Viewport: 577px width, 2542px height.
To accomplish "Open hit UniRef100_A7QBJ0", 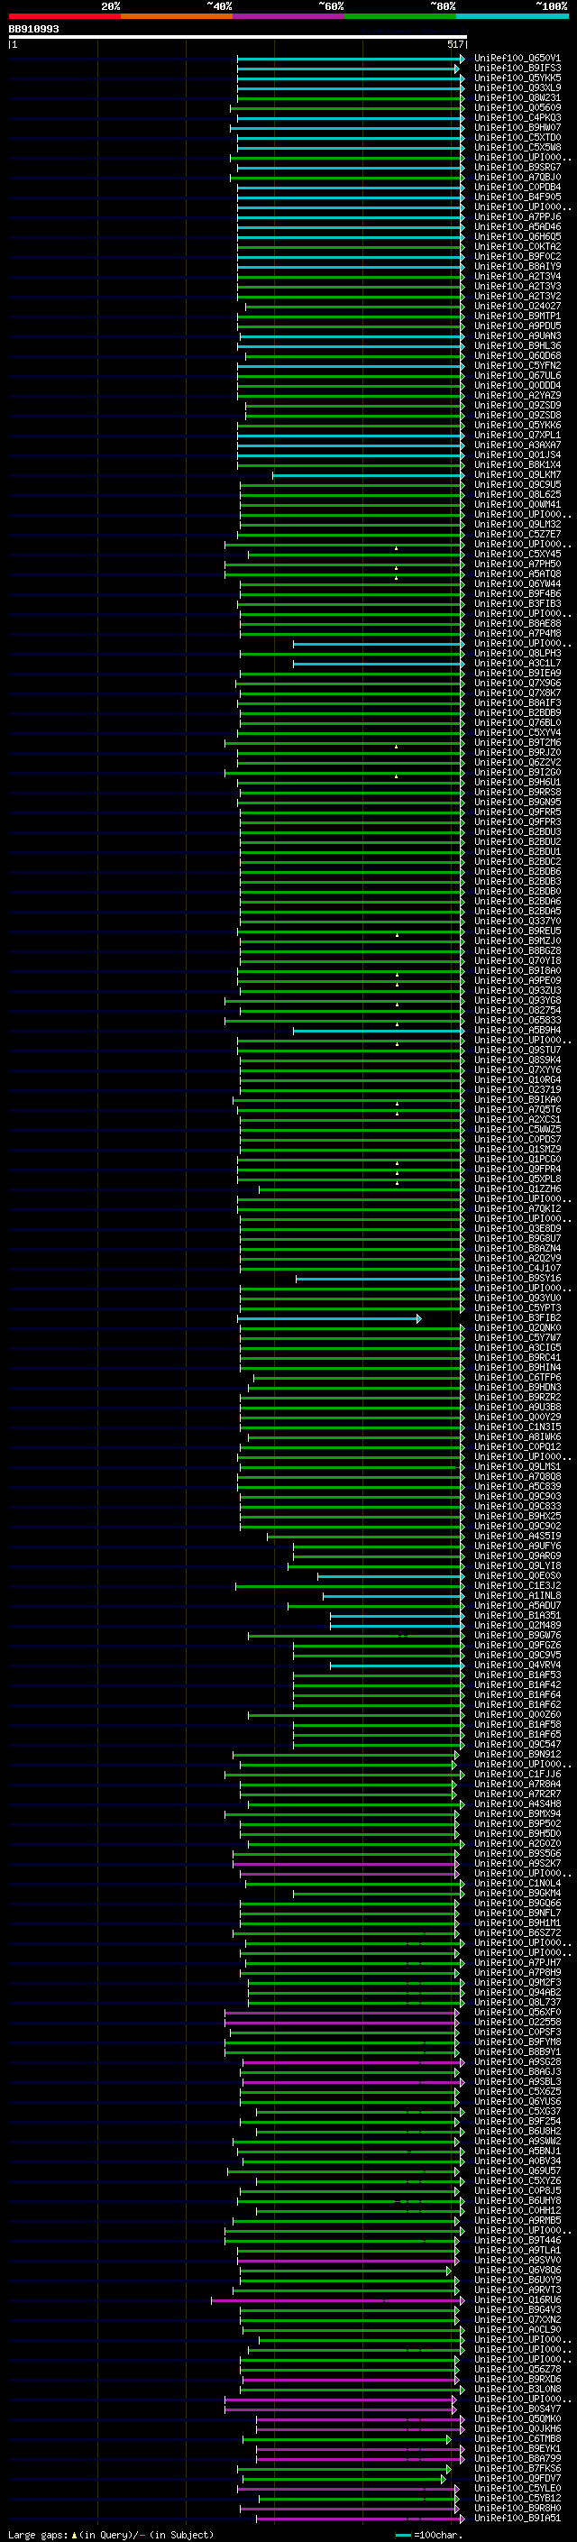I will pyautogui.click(x=517, y=178).
